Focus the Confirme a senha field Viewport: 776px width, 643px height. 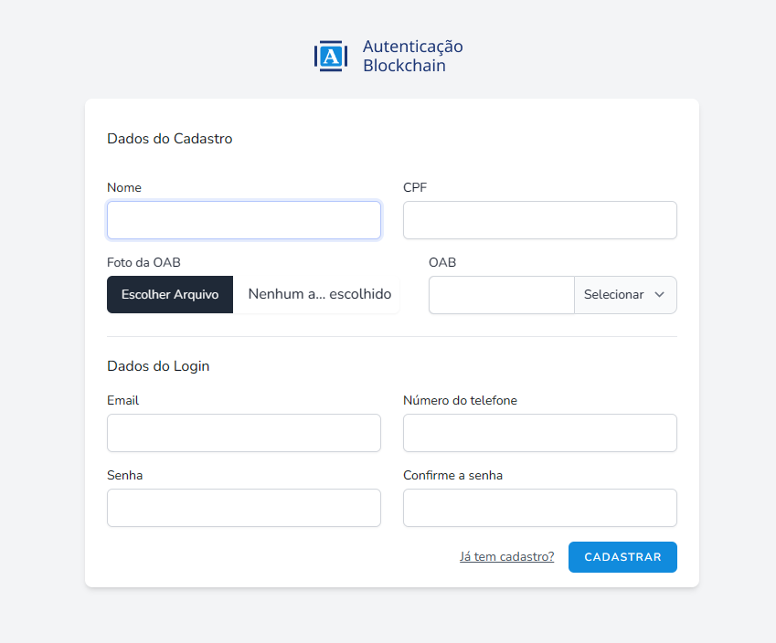(539, 508)
